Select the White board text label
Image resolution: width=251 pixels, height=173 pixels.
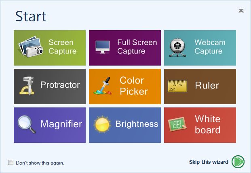coord(207,124)
